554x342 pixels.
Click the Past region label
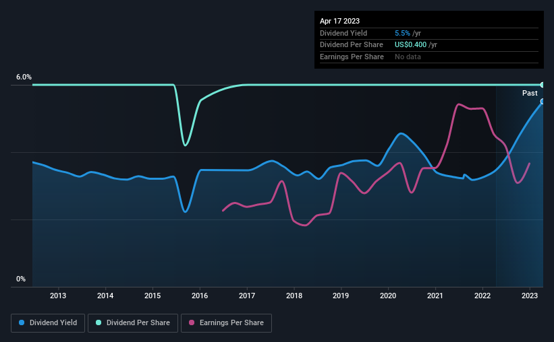(530, 93)
